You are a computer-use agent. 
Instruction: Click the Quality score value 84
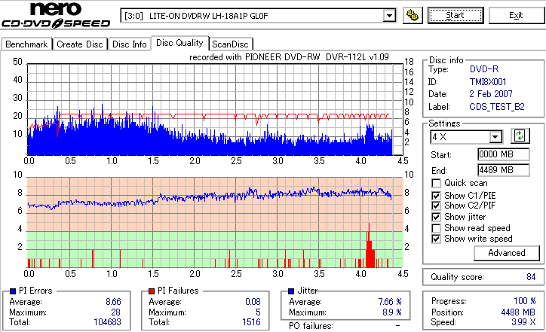pos(531,277)
